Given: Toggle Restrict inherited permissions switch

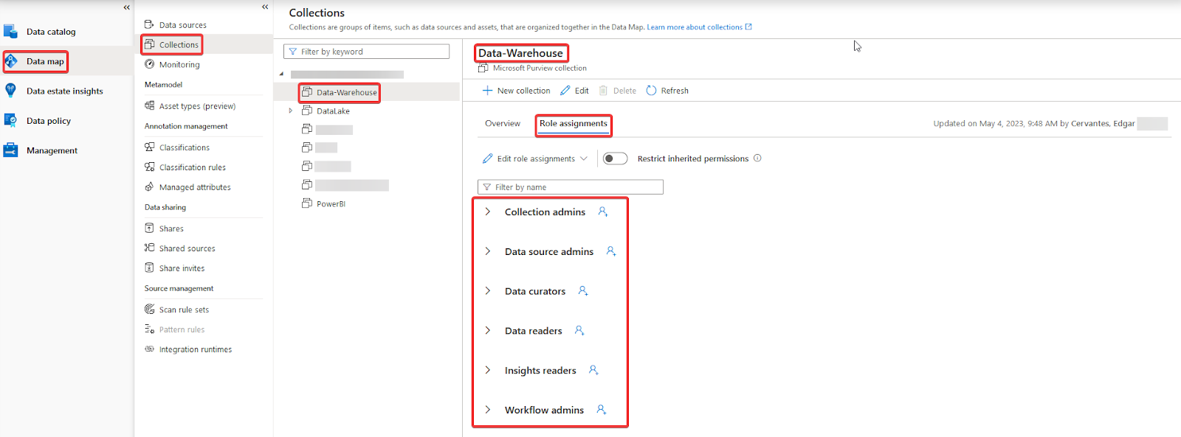Looking at the screenshot, I should click(x=615, y=158).
